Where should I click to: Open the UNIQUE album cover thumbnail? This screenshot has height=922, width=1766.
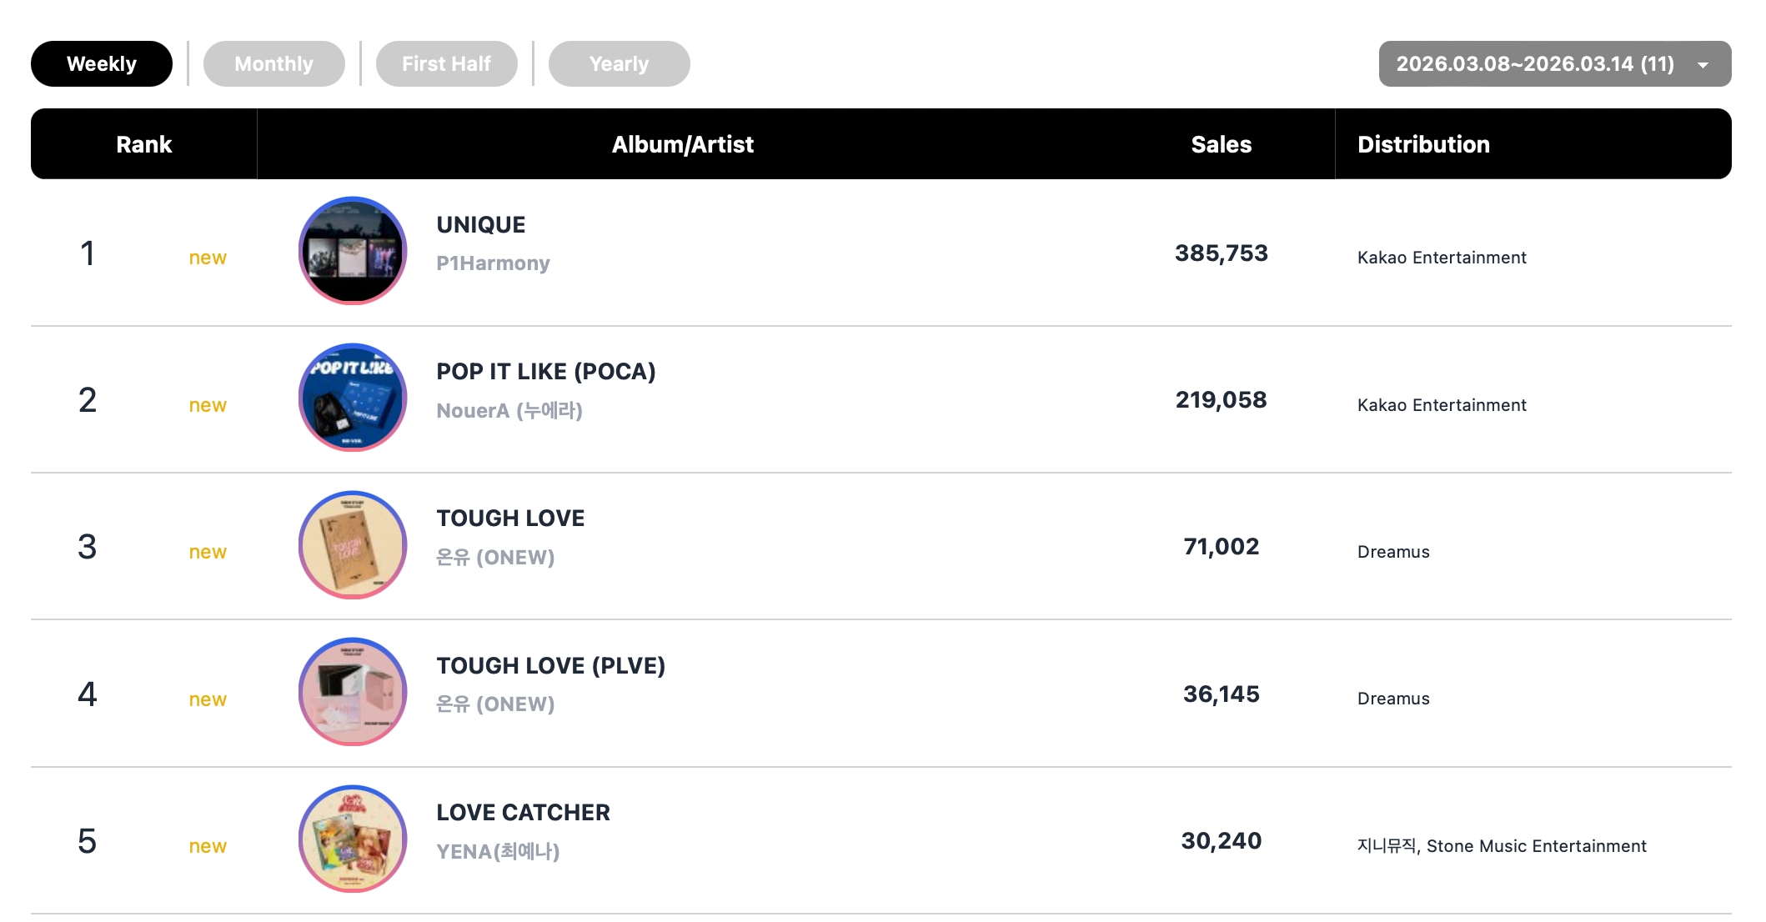(353, 251)
